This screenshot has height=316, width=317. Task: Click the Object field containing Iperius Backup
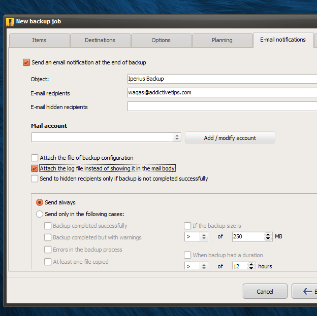[x=222, y=79]
